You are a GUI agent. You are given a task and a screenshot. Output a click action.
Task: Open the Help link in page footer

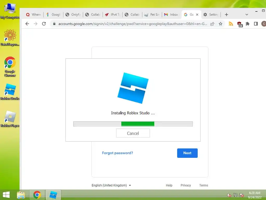[169, 185]
